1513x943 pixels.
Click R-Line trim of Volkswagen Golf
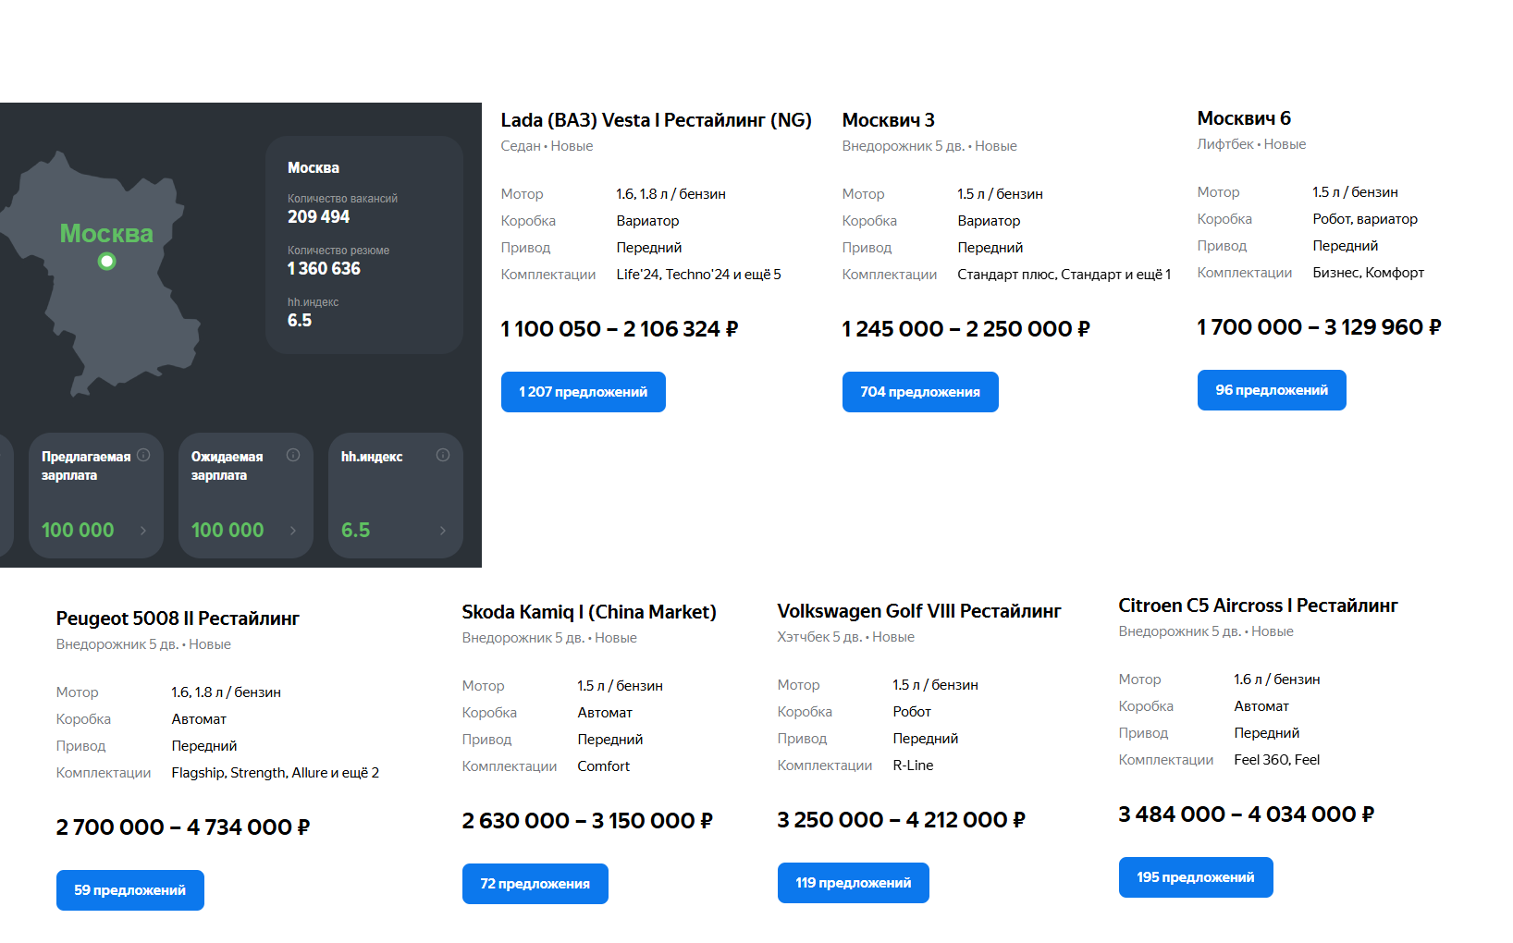[914, 765]
